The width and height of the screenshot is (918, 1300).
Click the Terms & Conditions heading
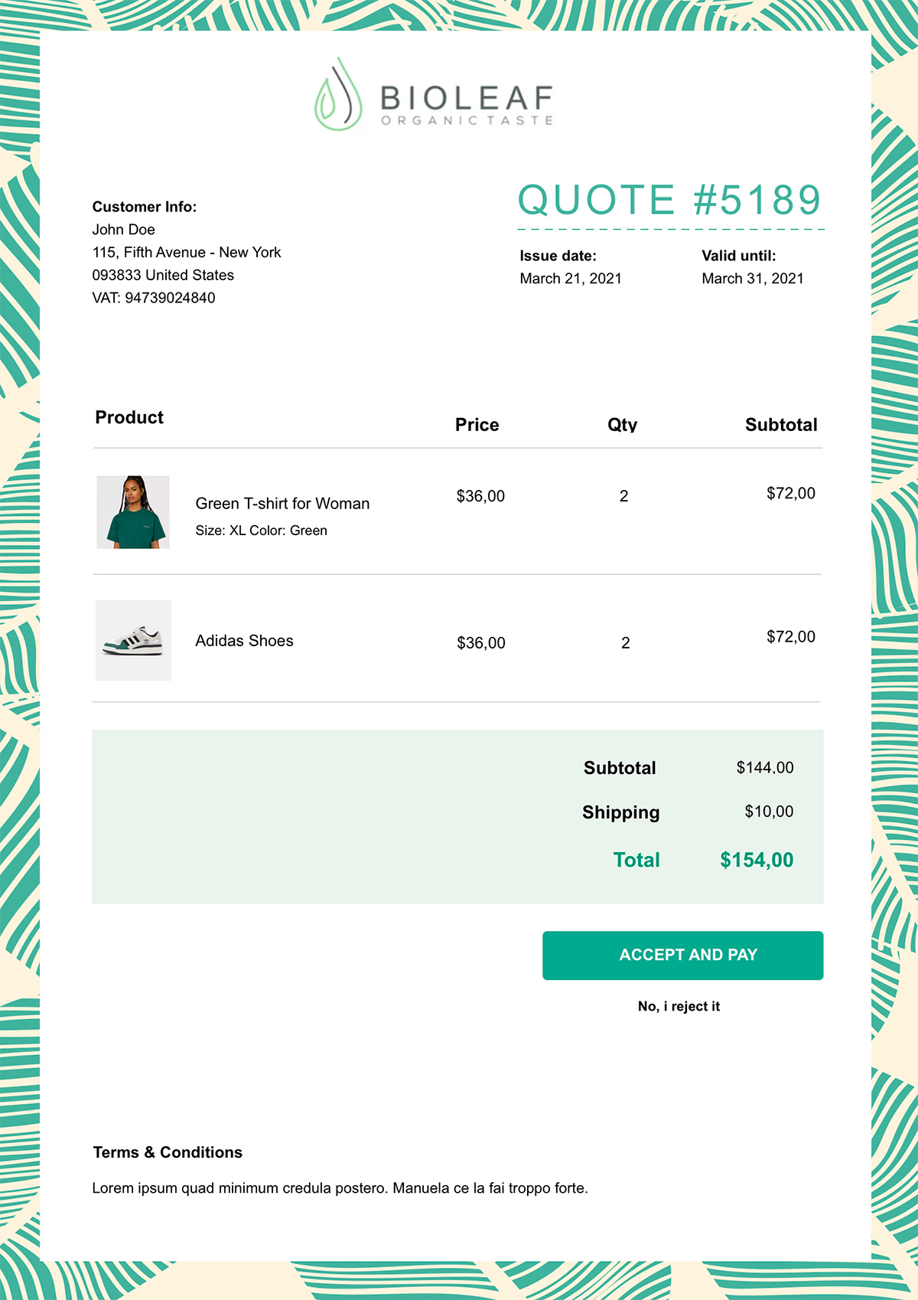[x=168, y=1152]
